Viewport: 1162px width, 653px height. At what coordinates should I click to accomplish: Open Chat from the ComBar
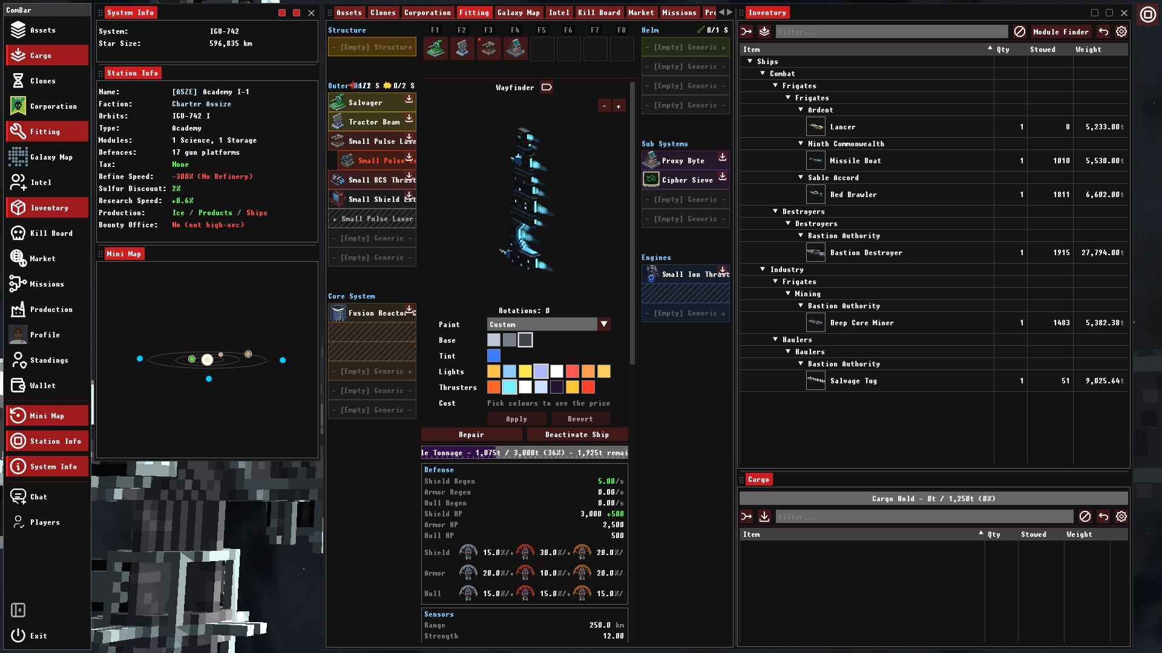47,496
